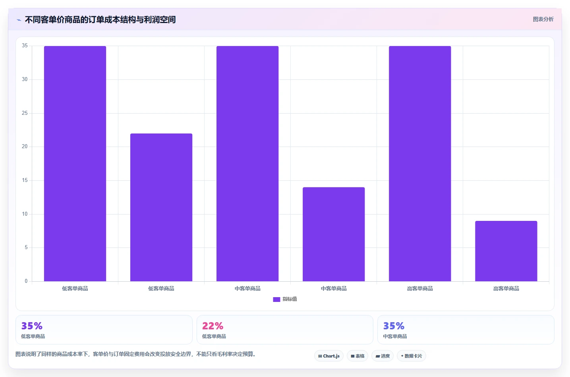
Task: Open the Chart.js tag chip
Action: tap(329, 356)
